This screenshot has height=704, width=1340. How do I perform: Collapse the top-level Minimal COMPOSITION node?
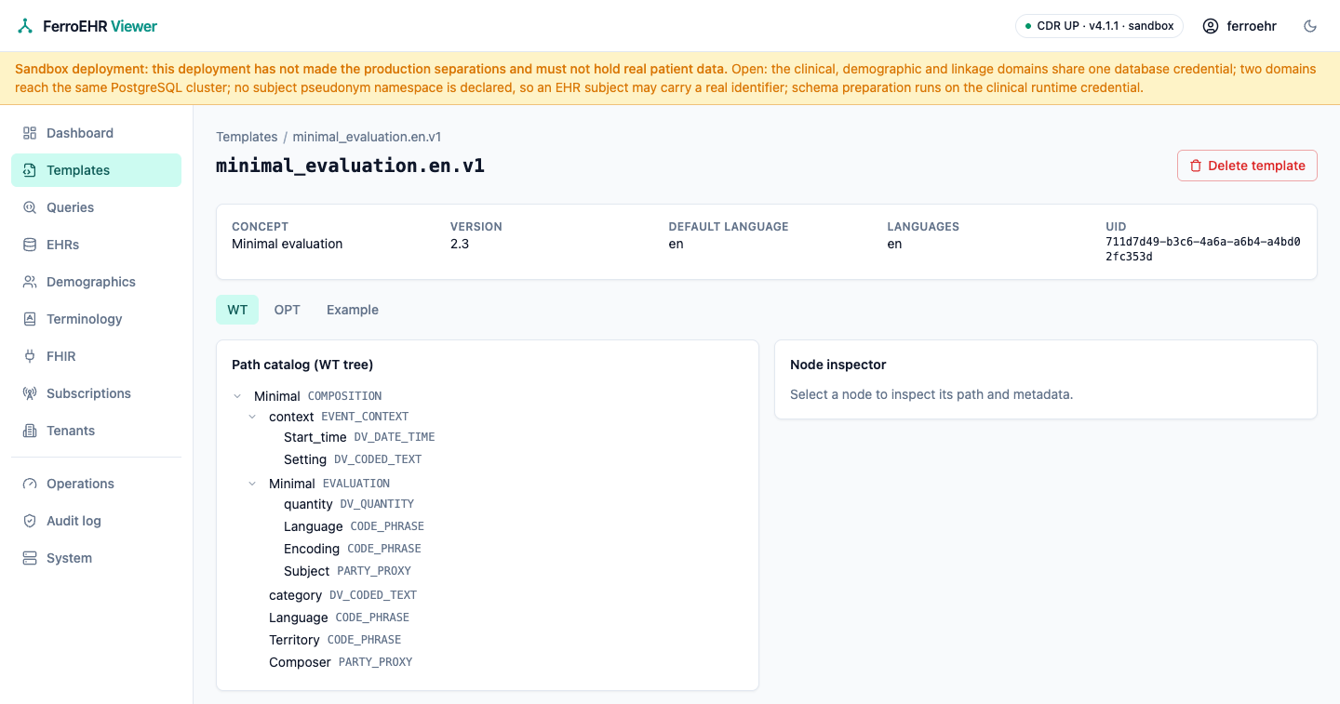pos(238,396)
